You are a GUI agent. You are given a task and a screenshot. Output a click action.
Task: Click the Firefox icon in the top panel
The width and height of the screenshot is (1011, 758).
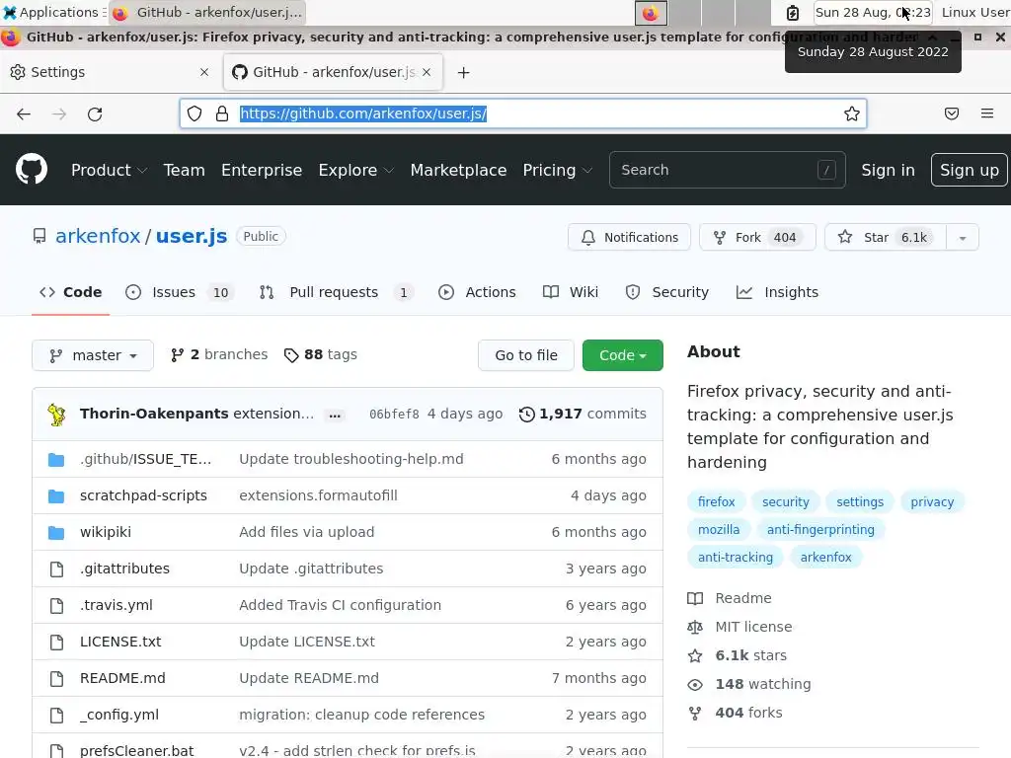click(x=651, y=12)
